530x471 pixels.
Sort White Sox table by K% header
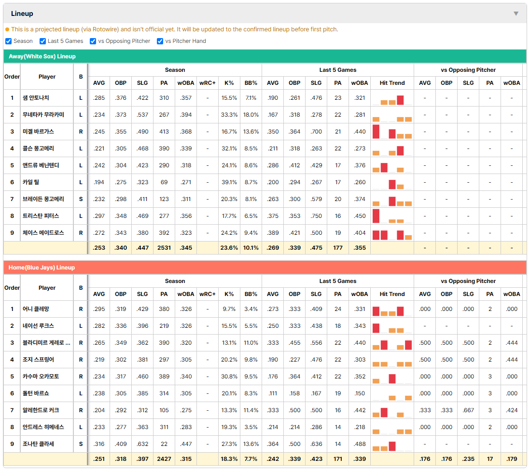[x=229, y=83]
